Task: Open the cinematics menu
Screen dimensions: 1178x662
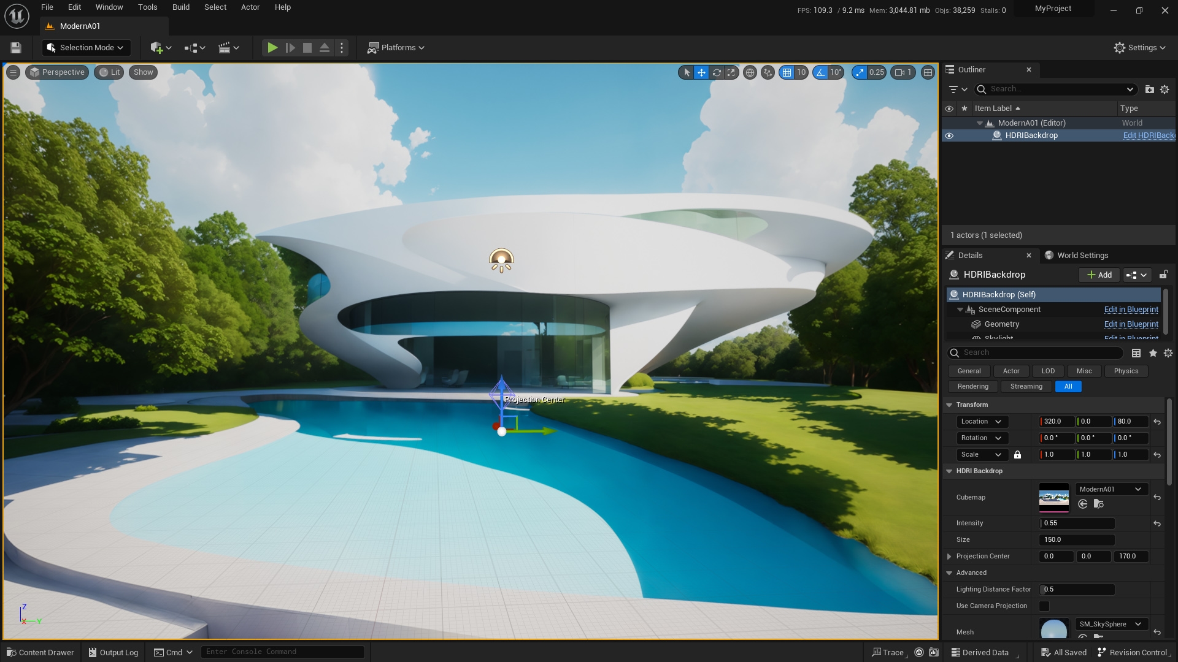Action: 226,47
